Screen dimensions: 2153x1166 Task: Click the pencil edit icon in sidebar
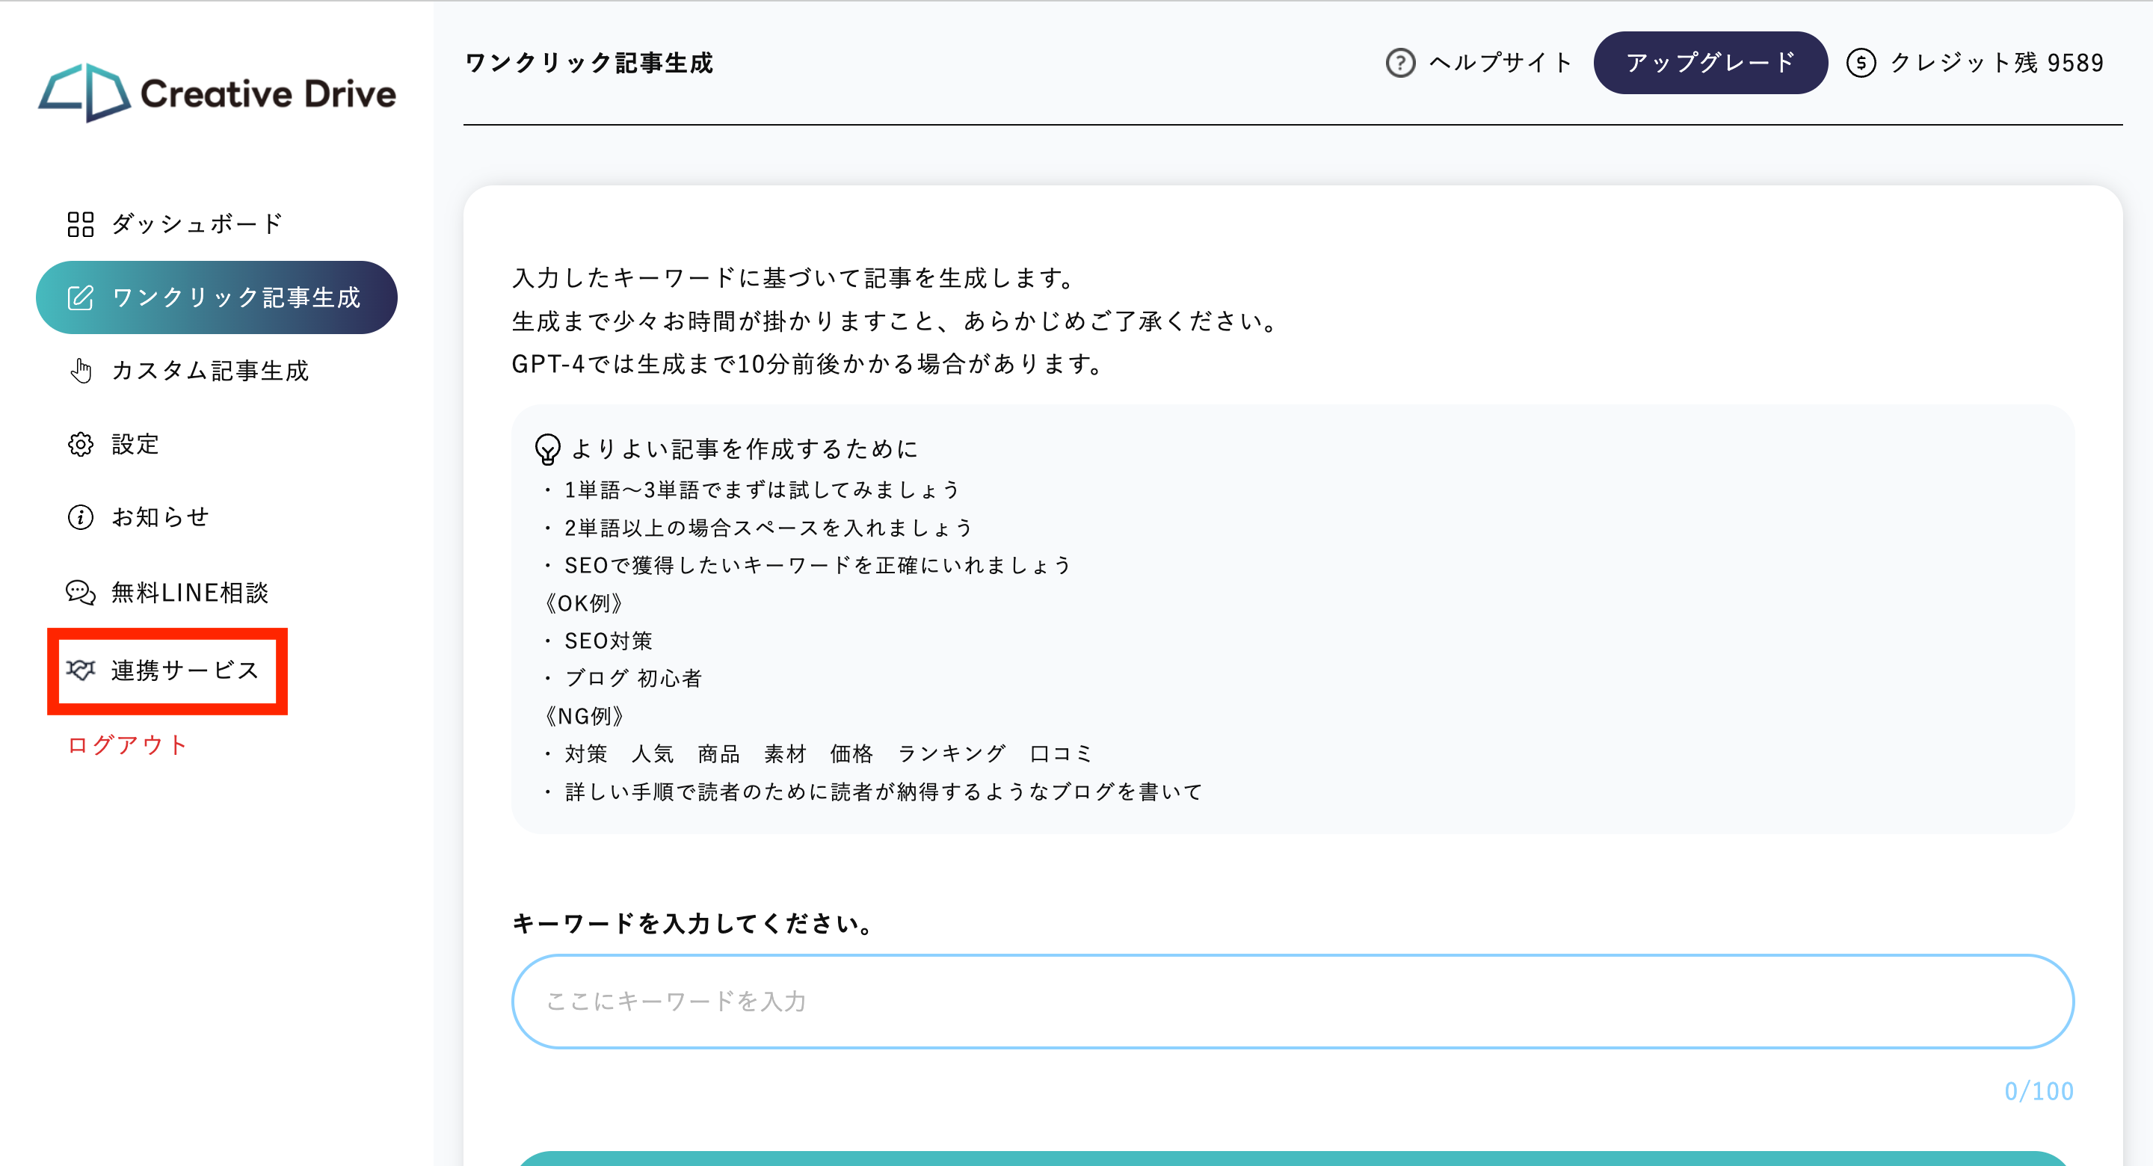80,297
